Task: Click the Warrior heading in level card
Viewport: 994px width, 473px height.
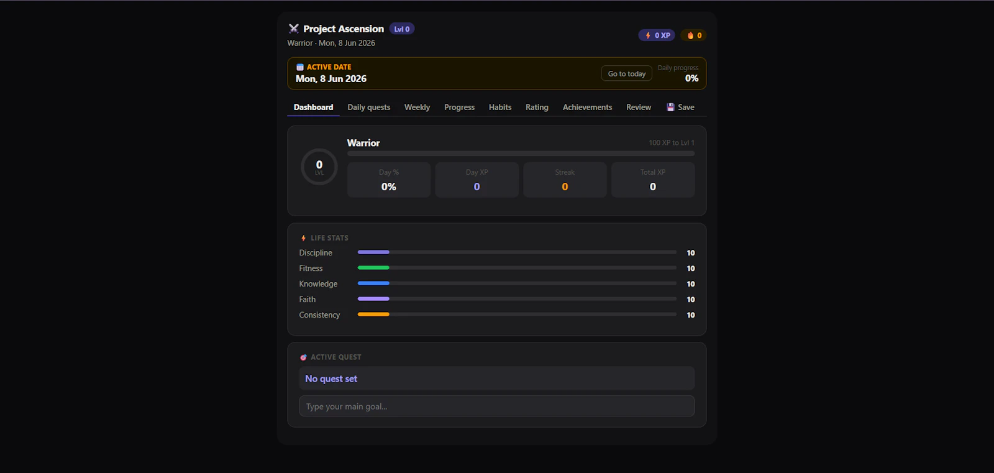Action: coord(363,143)
